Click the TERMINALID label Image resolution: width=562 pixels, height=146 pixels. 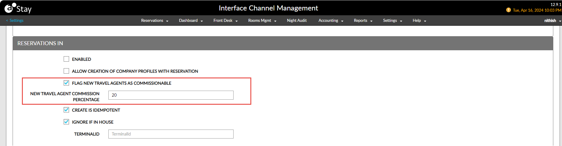point(87,134)
